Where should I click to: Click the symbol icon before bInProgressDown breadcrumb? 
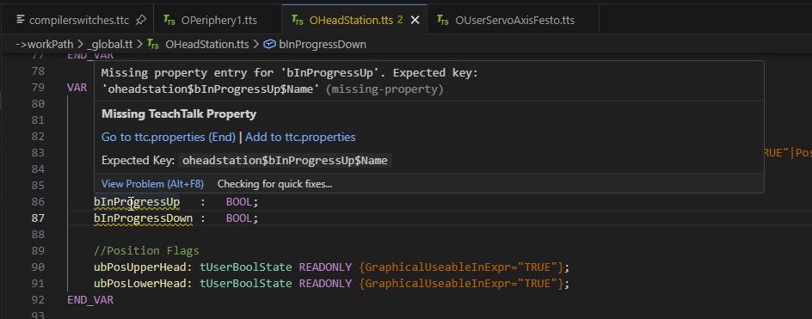coord(268,45)
